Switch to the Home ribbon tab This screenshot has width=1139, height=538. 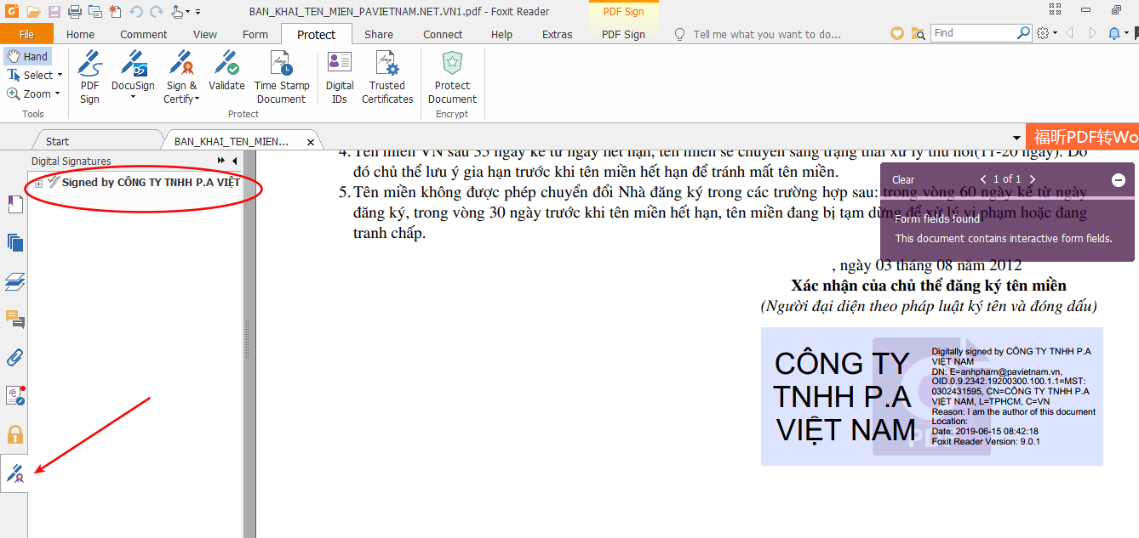(x=80, y=34)
